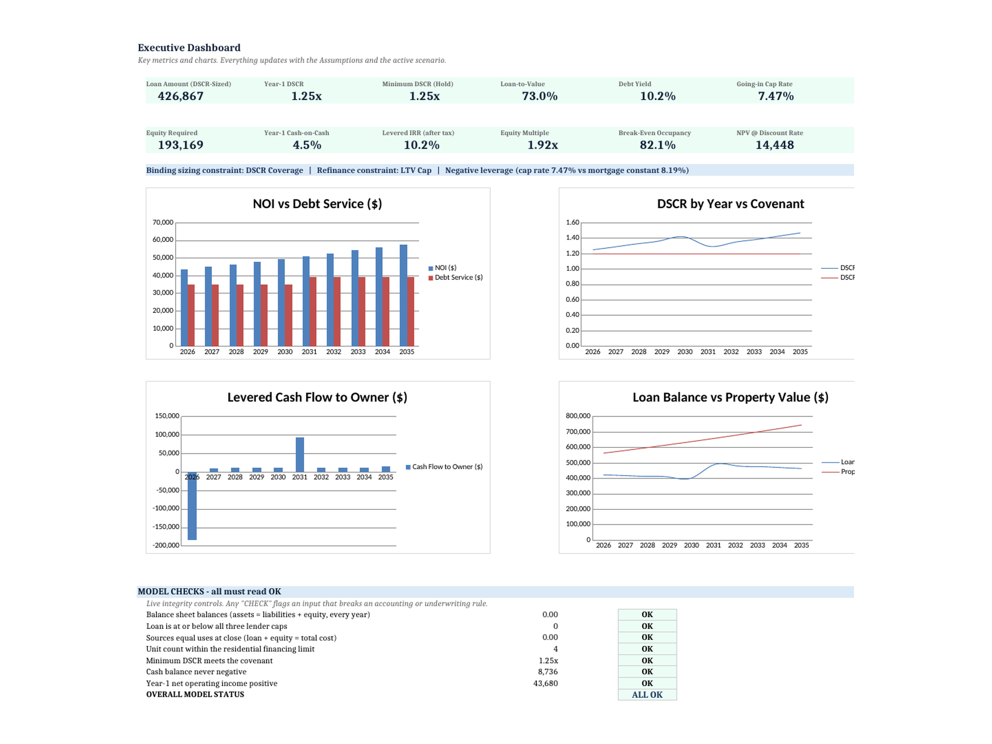The height and width of the screenshot is (744, 992).
Task: Click OK status for Unit count check
Action: click(647, 649)
